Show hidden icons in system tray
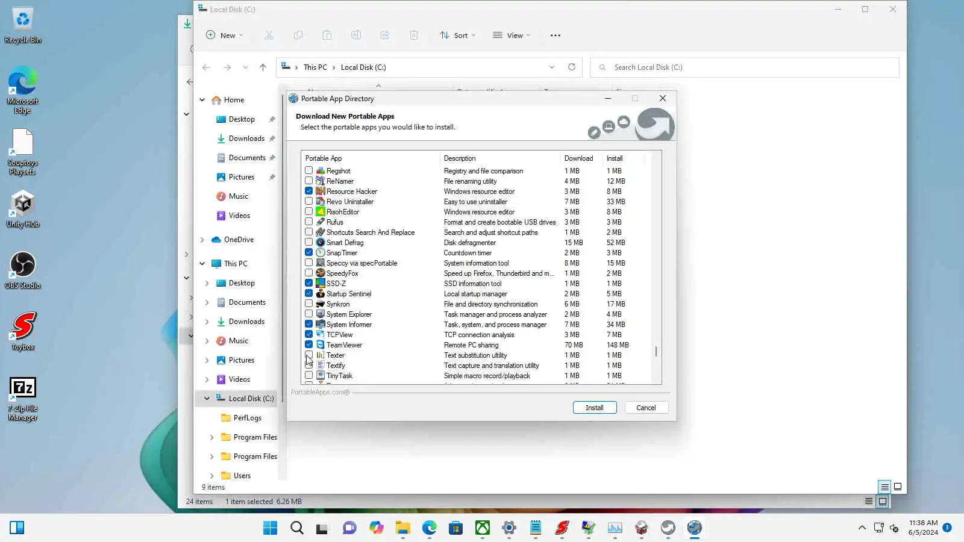 pos(862,528)
